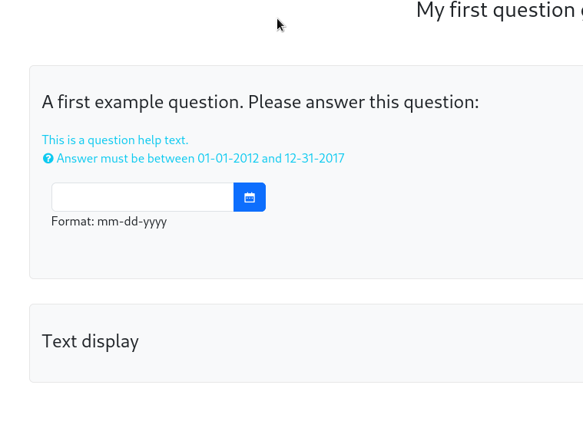This screenshot has height=431, width=583.
Task: Click the word 'example' in question title
Action: tap(129, 102)
